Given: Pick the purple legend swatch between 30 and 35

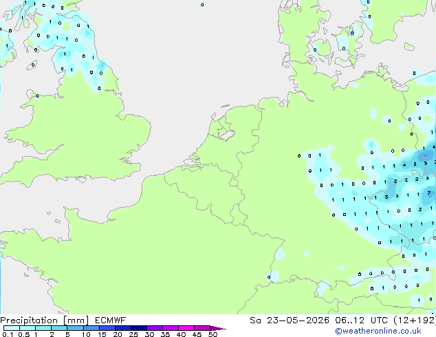Looking at the screenshot, I should click(x=154, y=328).
